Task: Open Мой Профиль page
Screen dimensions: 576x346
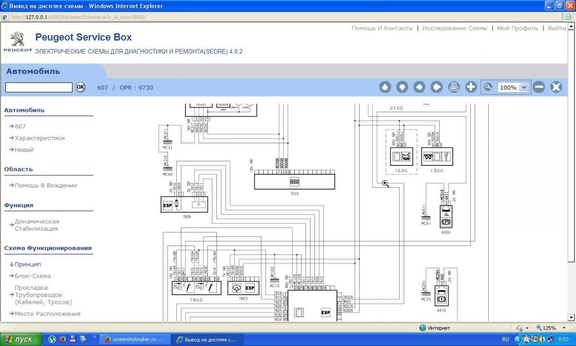Action: 517,28
